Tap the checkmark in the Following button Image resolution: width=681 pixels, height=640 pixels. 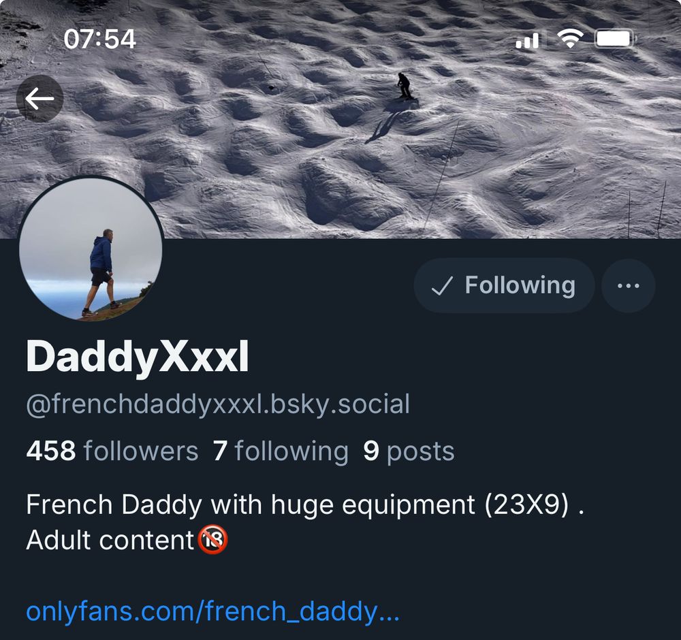tap(442, 286)
